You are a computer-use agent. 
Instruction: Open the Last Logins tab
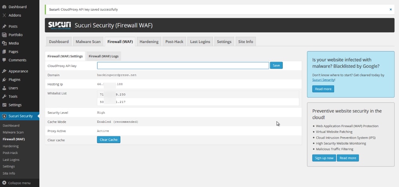tap(200, 42)
